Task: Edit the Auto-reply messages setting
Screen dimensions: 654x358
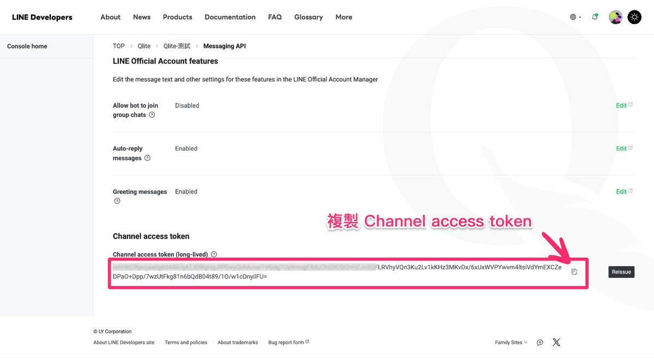Action: [x=624, y=149]
